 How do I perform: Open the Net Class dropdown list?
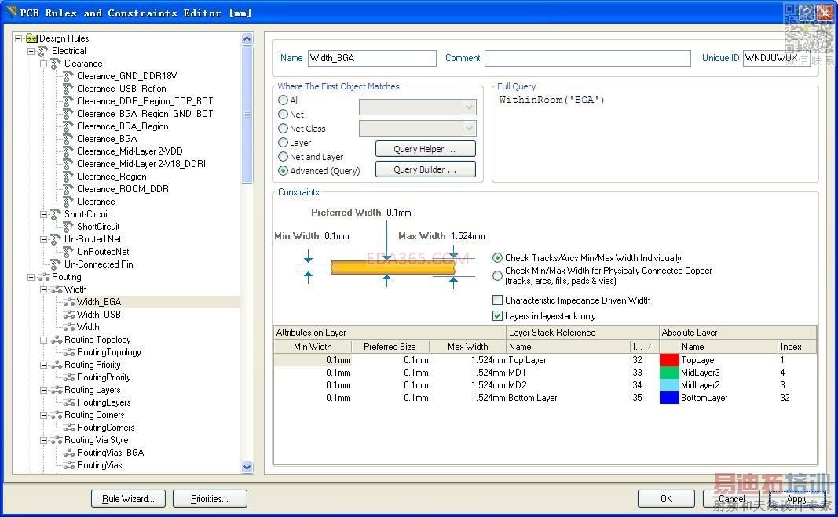[x=469, y=129]
